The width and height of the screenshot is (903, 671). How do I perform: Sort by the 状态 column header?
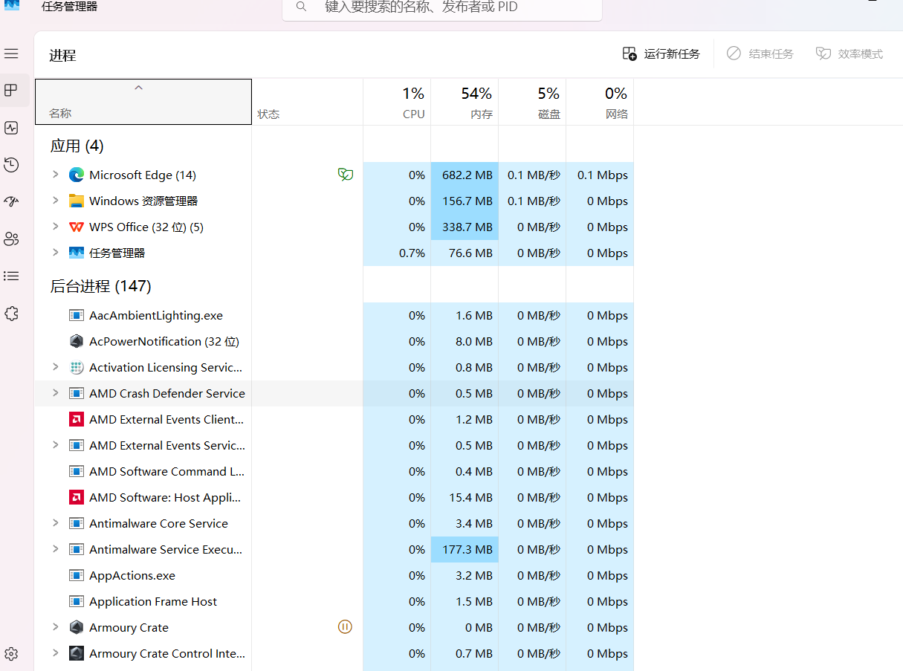click(308, 102)
